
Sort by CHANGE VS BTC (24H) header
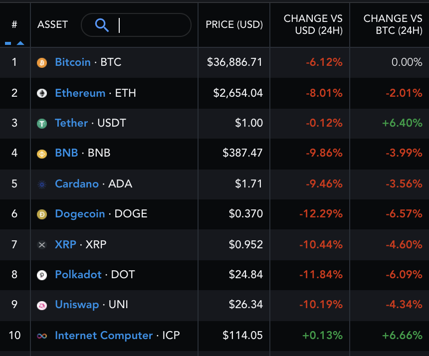point(393,24)
